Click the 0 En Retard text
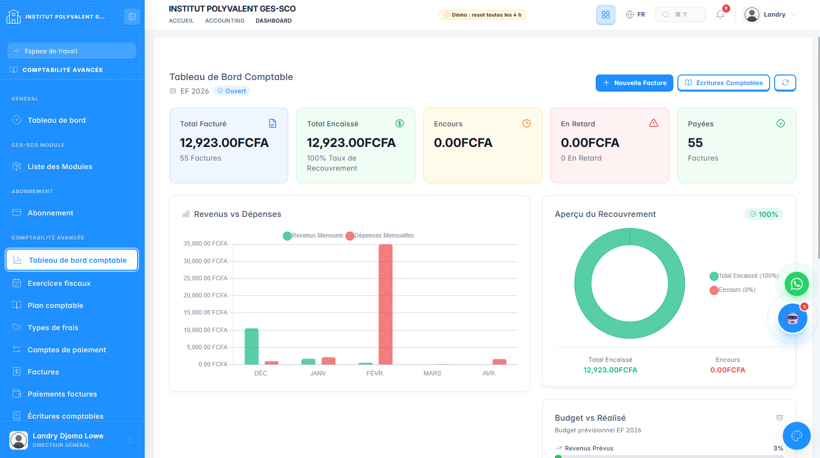820x458 pixels. (x=581, y=158)
